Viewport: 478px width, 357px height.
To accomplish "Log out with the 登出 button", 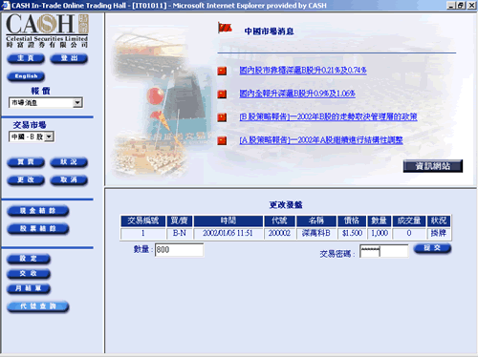I will [69, 58].
